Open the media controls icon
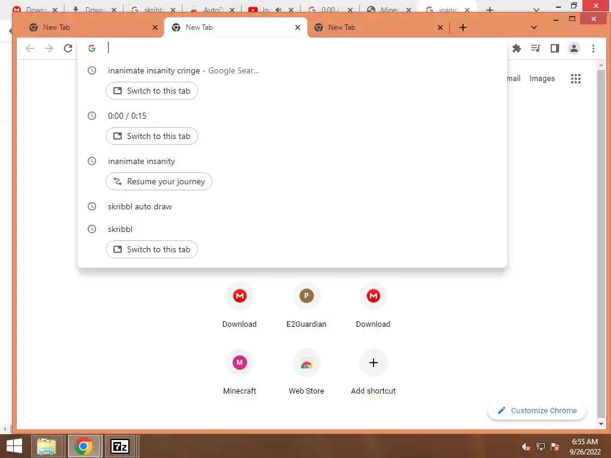The width and height of the screenshot is (611, 458). (x=535, y=48)
